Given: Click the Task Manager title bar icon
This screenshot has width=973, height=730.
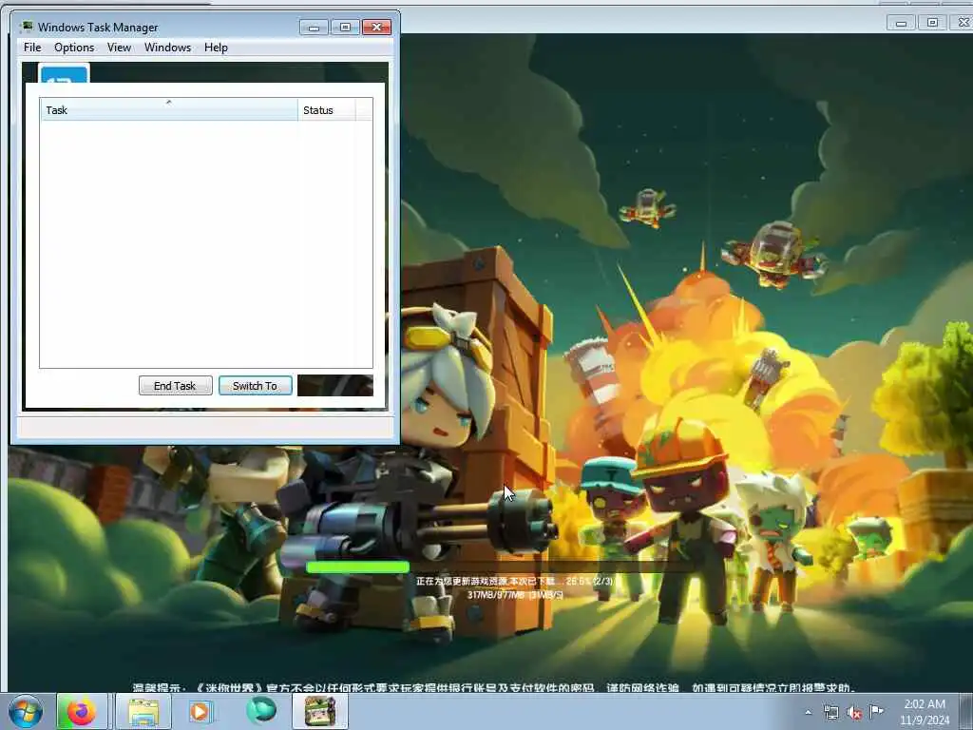Looking at the screenshot, I should click(x=26, y=27).
